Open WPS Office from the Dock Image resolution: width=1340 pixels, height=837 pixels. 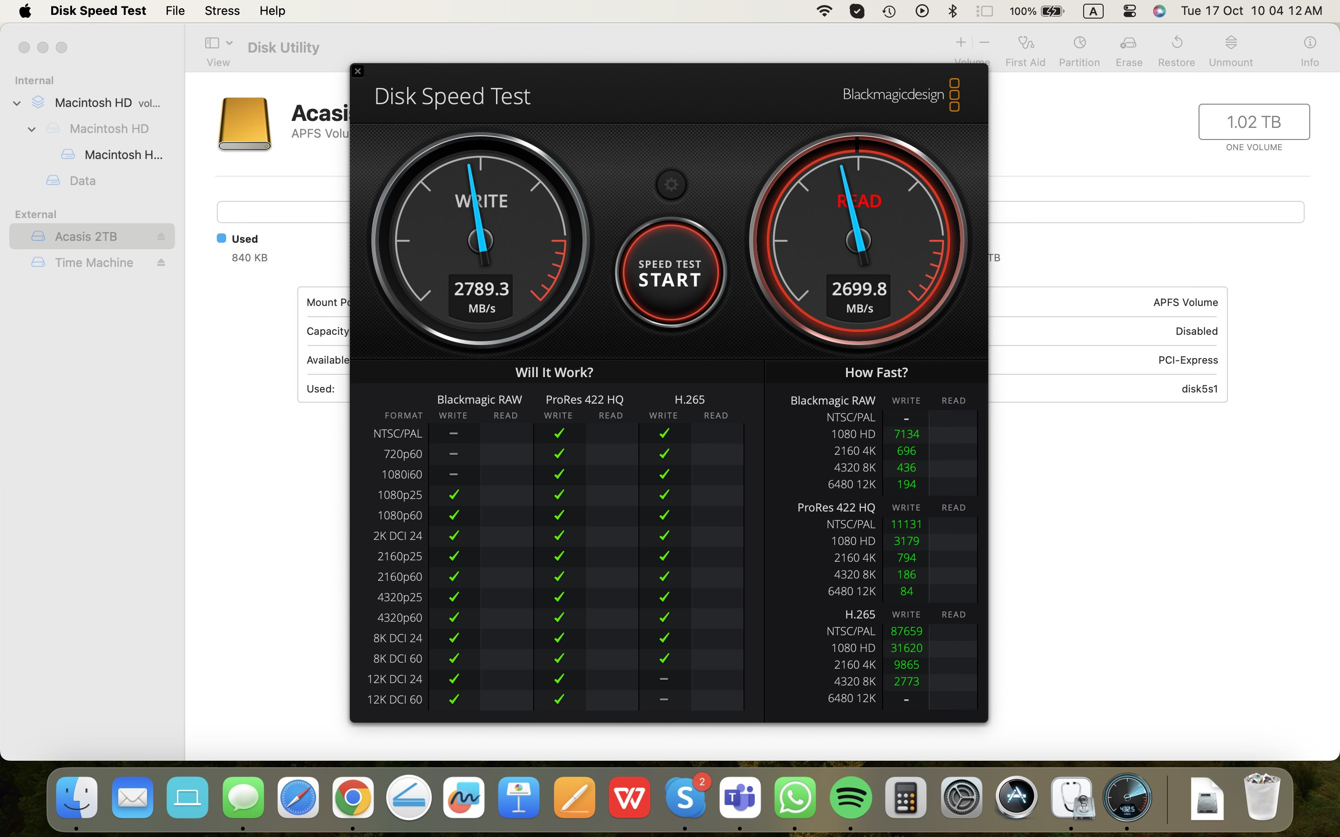point(630,797)
